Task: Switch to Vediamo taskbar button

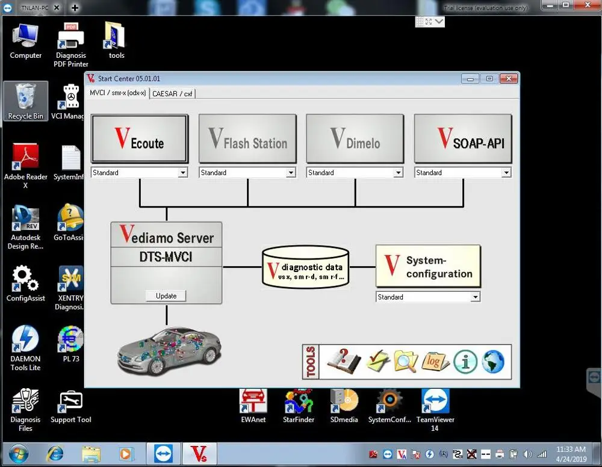Action: coord(199,454)
